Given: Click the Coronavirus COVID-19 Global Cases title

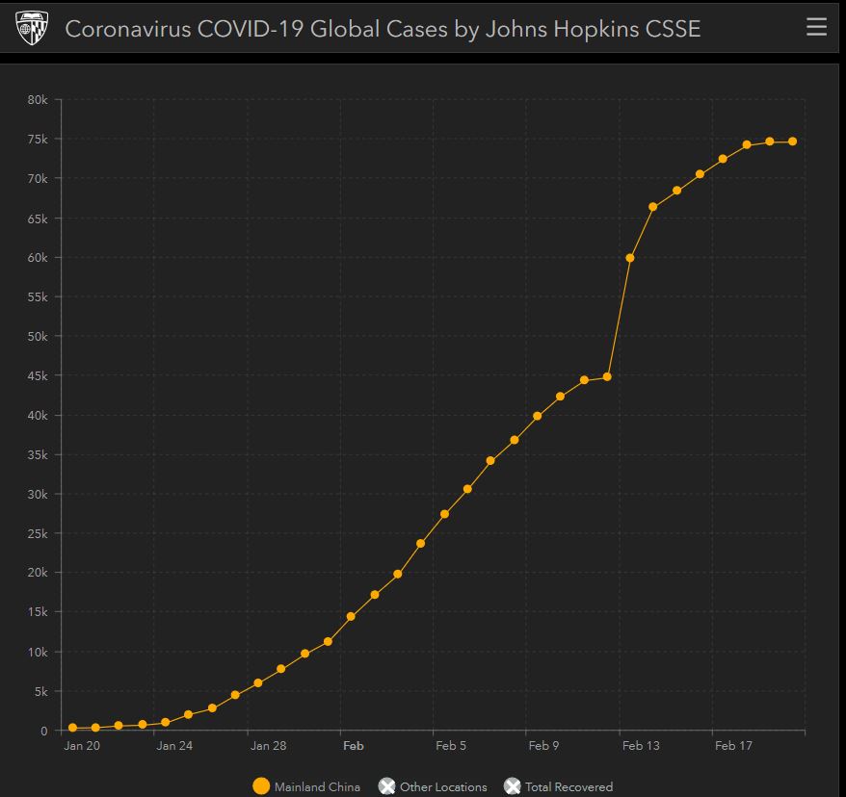Looking at the screenshot, I should click(x=383, y=29).
